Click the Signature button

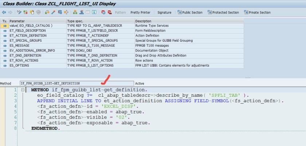point(164,12)
